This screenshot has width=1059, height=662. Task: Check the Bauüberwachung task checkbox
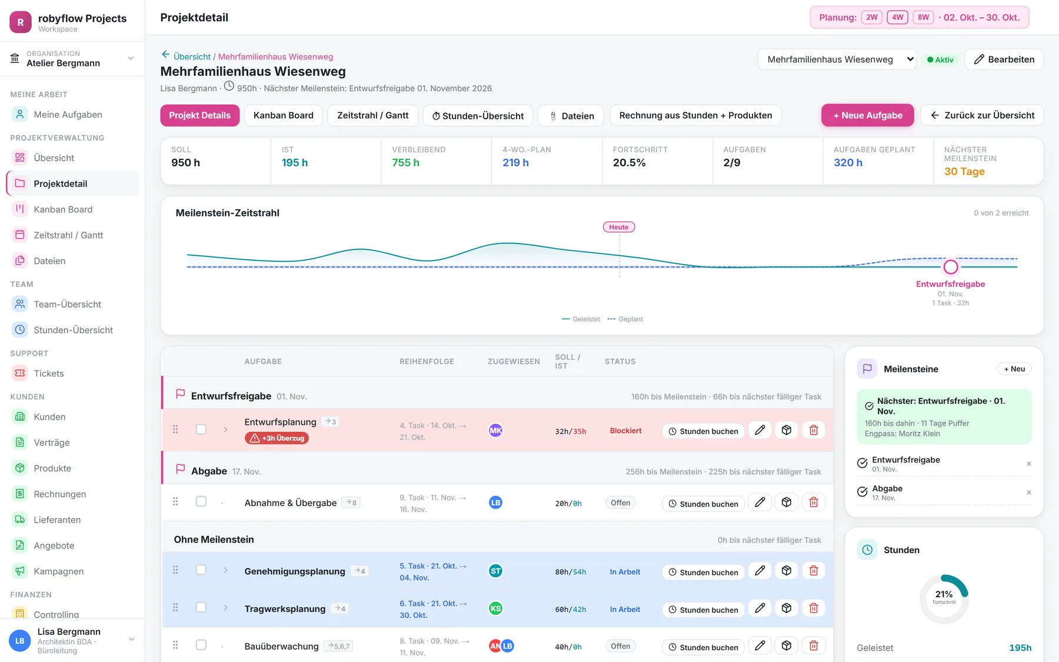tap(201, 646)
